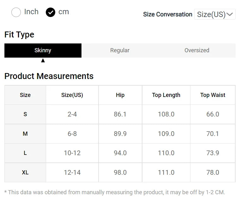
Task: Click the Size Conversation label
Action: pyautogui.click(x=167, y=14)
